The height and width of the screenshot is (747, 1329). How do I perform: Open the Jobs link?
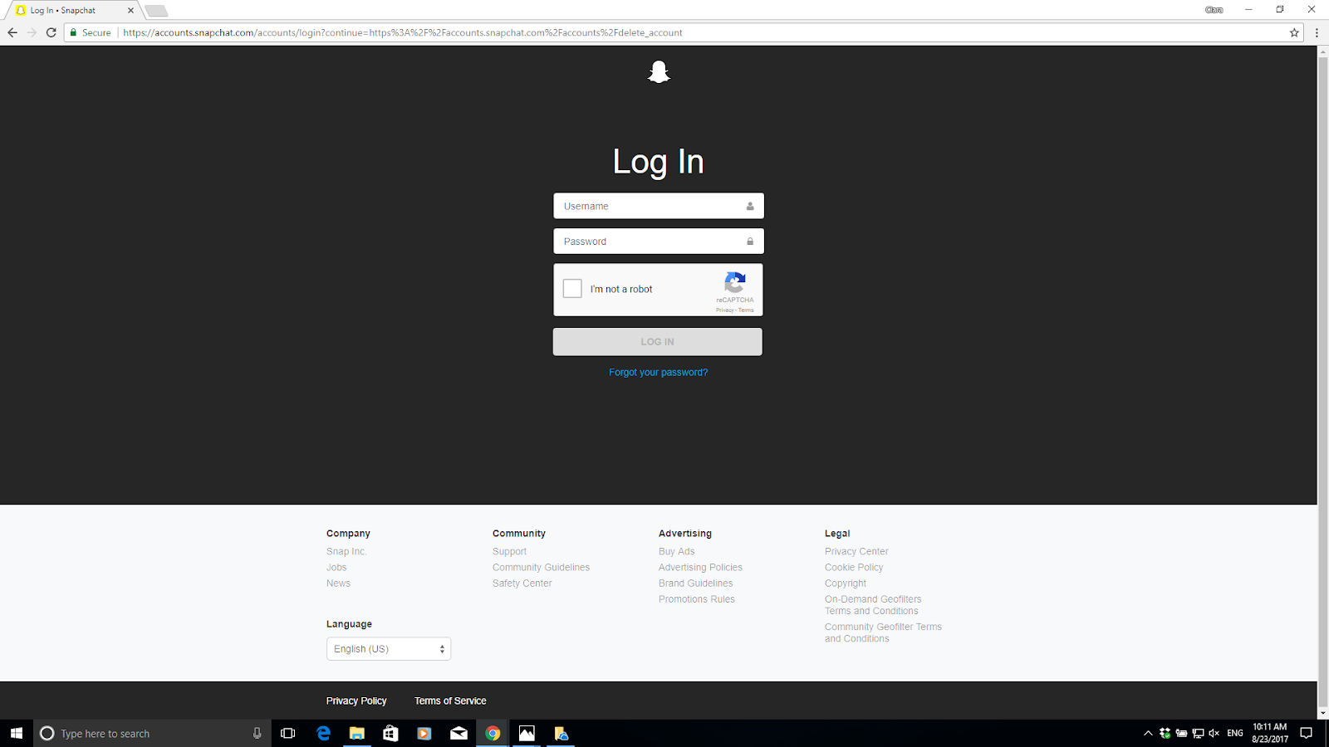336,568
